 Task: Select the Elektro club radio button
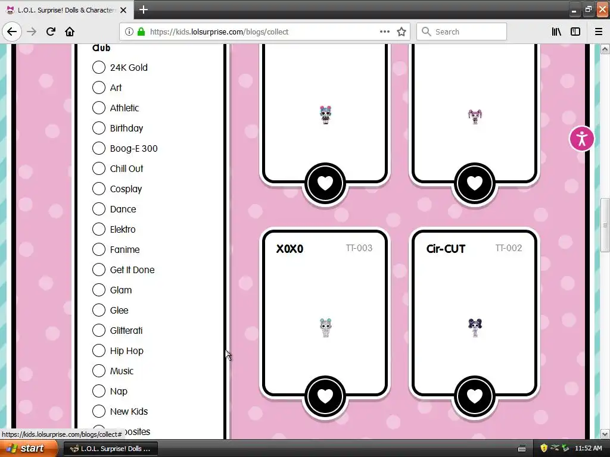[x=99, y=229]
